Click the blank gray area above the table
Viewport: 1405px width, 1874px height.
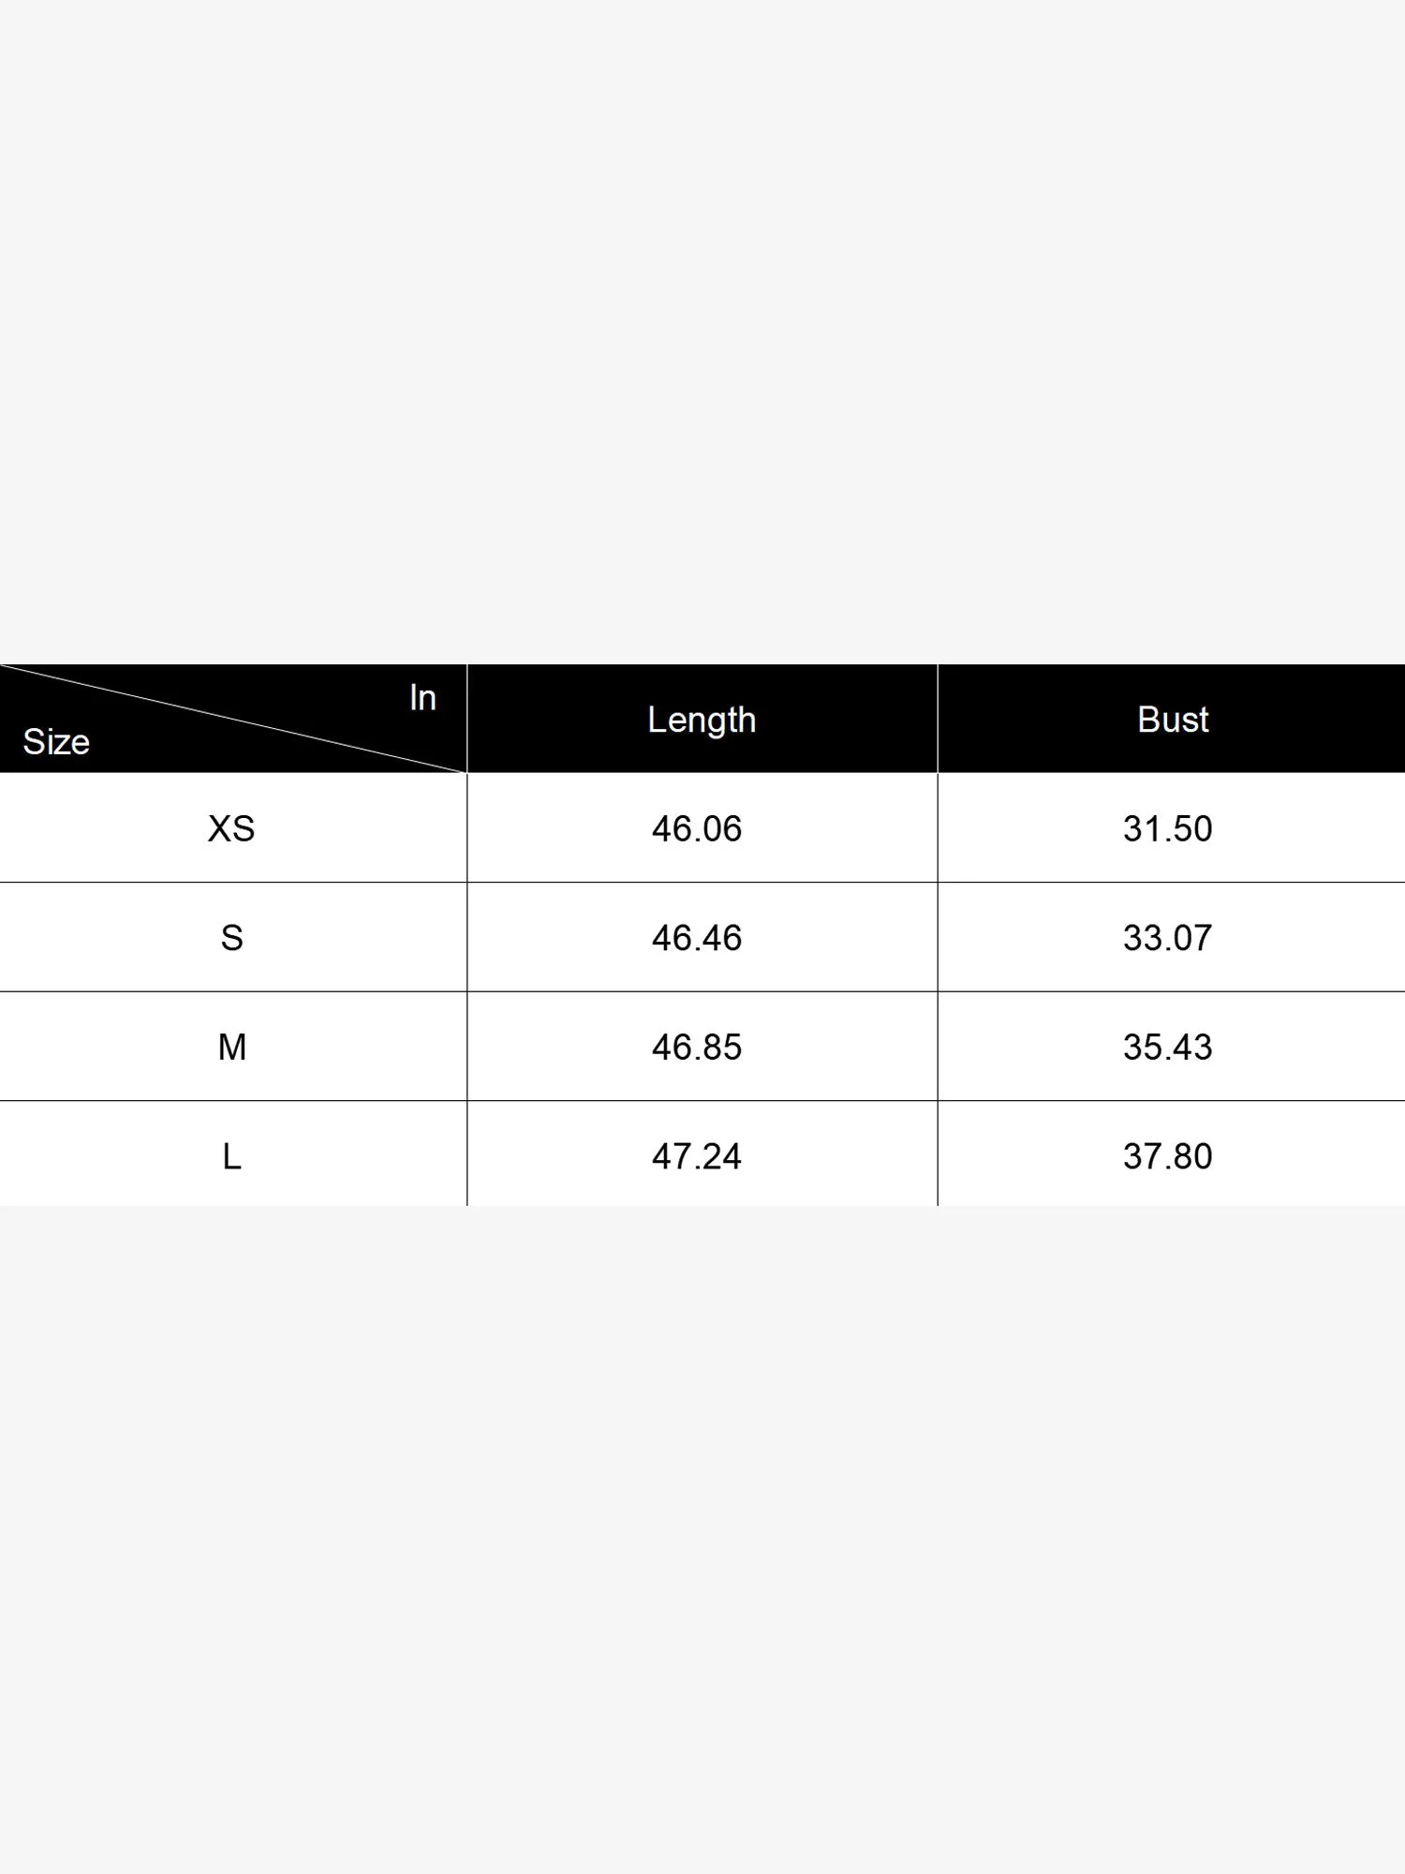pyautogui.click(x=702, y=328)
